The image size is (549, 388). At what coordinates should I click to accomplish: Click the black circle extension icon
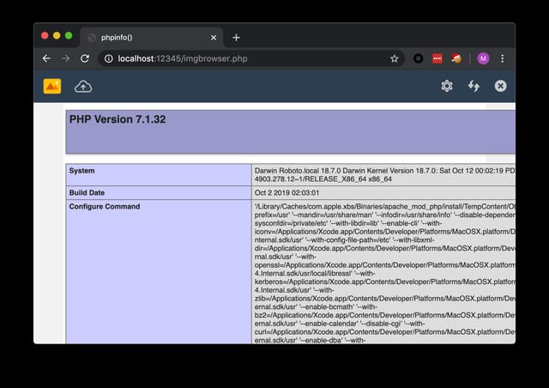418,58
